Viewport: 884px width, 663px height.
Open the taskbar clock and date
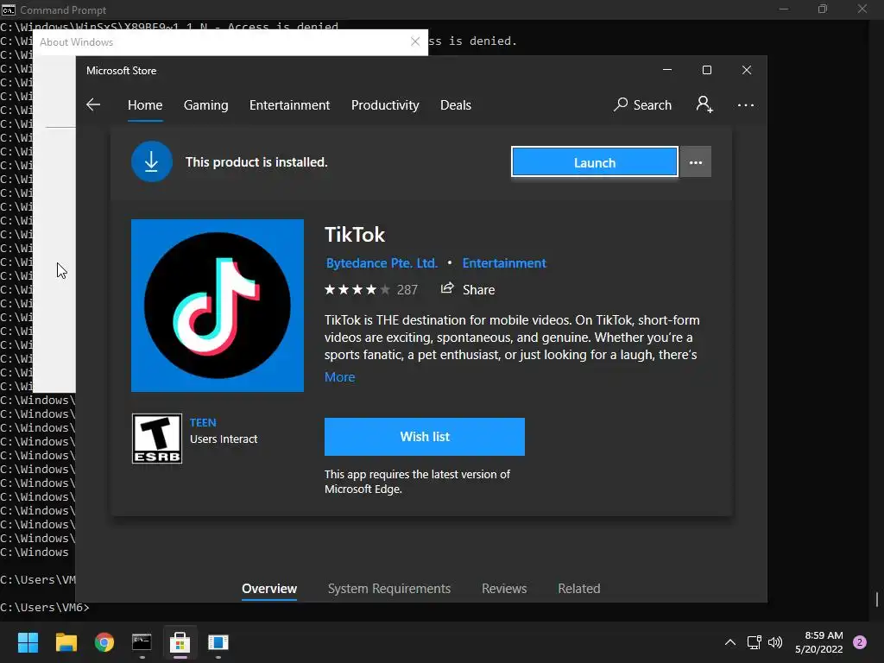[819, 642]
